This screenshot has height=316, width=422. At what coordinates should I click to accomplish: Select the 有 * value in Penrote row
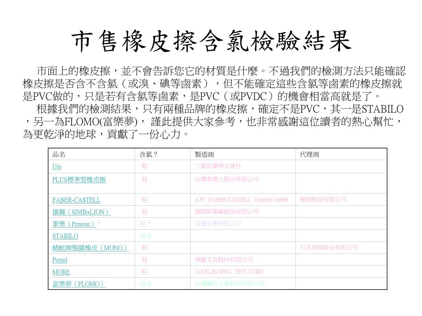145,223
